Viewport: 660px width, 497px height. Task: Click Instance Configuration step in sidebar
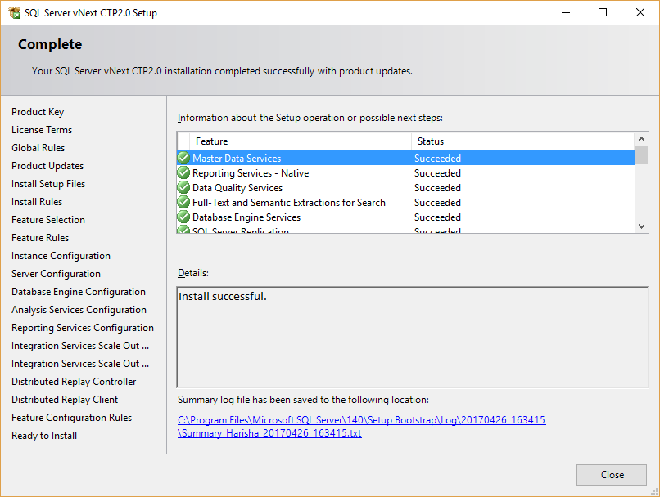[61, 256]
